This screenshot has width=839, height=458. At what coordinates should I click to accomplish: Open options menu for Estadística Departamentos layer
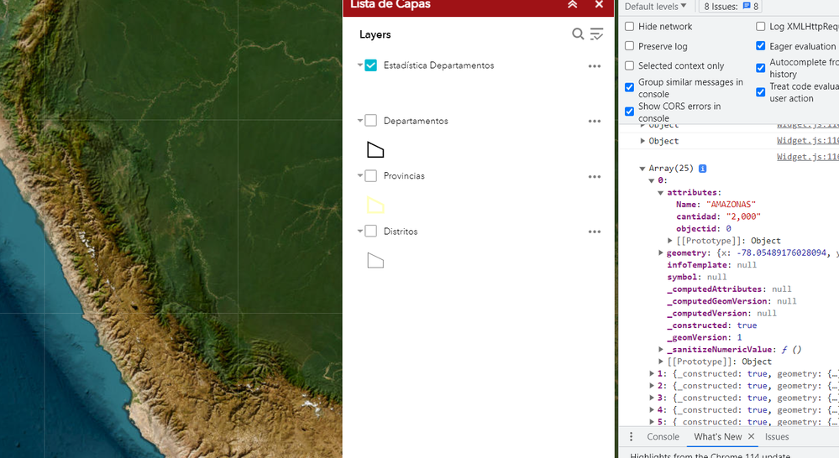pyautogui.click(x=595, y=66)
